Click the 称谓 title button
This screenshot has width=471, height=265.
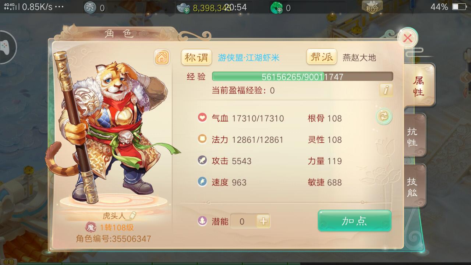(196, 57)
